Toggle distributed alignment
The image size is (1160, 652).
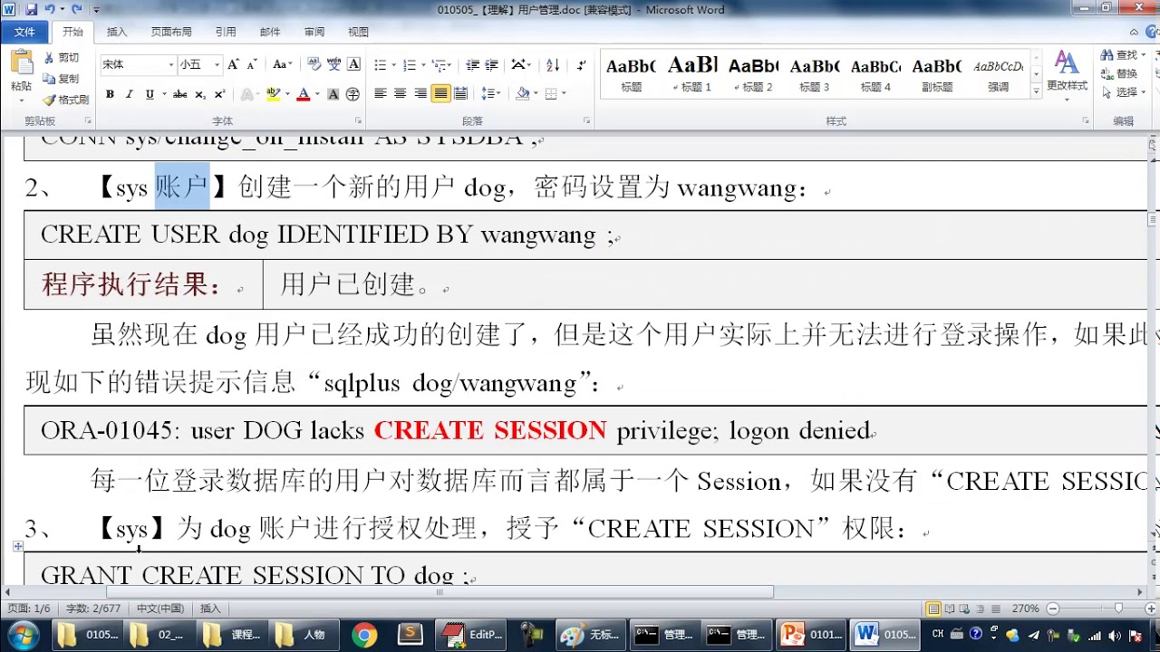460,93
